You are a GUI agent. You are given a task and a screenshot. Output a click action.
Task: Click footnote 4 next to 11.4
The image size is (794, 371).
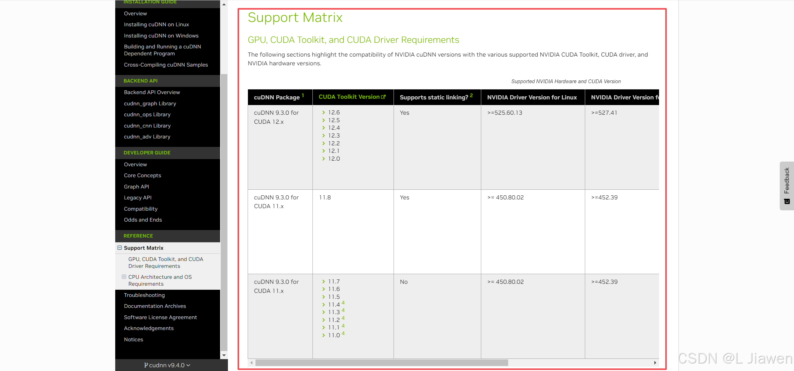pos(343,303)
